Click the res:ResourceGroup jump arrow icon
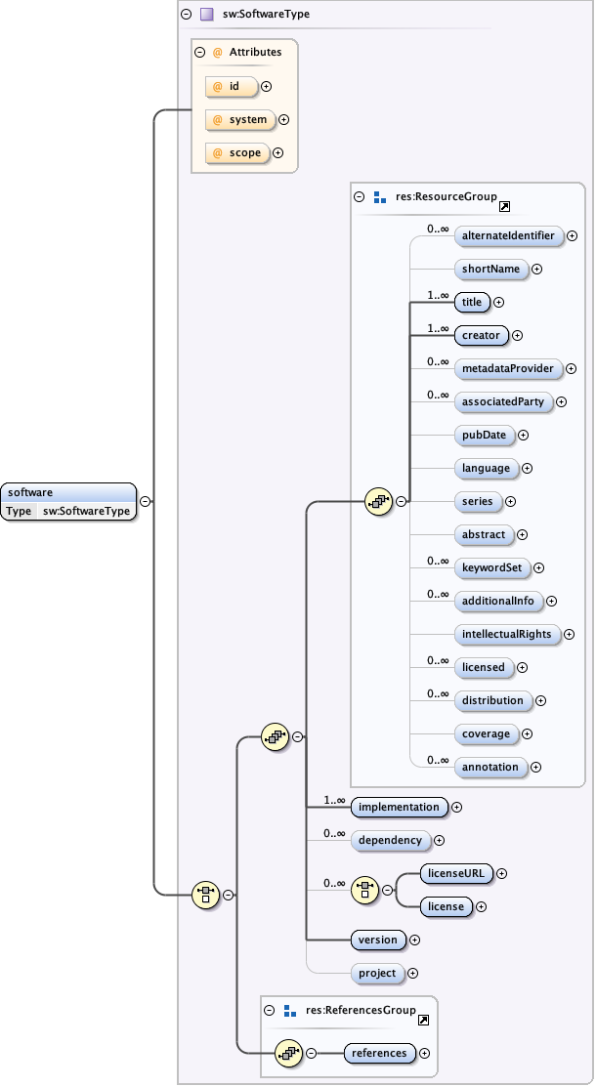 pyautogui.click(x=504, y=207)
